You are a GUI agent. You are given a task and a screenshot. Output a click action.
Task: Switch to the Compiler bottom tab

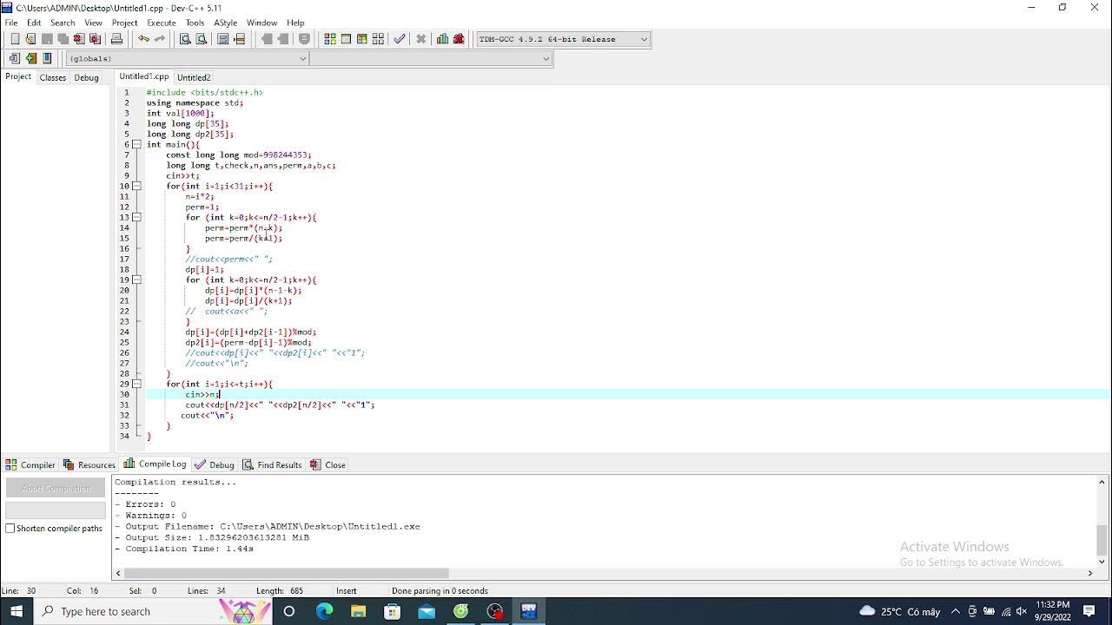(30, 464)
